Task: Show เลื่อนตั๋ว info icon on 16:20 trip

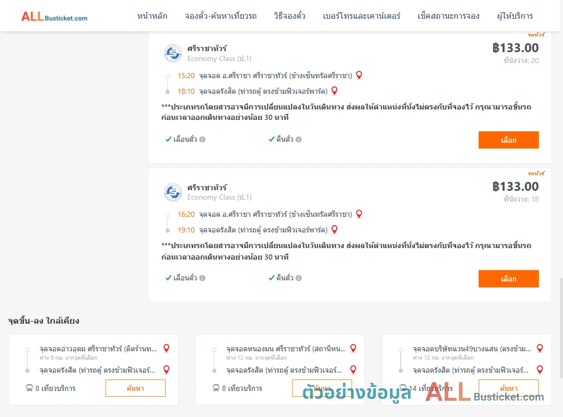Action: tap(202, 278)
